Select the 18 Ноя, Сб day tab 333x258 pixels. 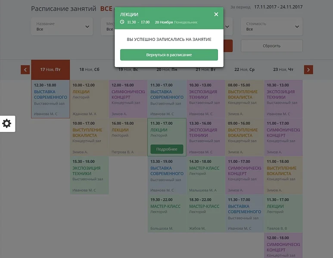89,70
